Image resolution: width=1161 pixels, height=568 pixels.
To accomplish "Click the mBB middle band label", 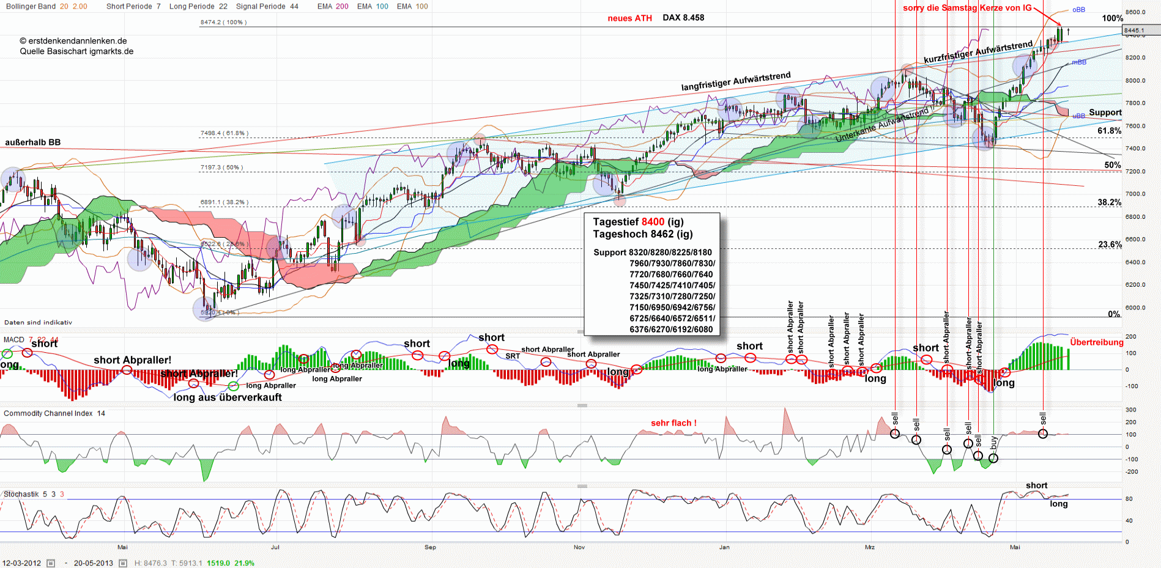I will pyautogui.click(x=1079, y=62).
